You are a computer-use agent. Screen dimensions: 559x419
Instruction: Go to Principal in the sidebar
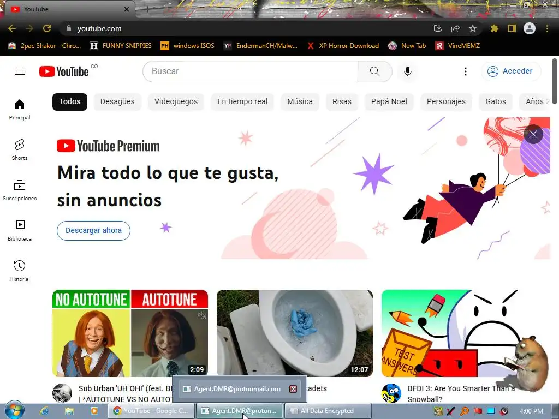point(20,109)
